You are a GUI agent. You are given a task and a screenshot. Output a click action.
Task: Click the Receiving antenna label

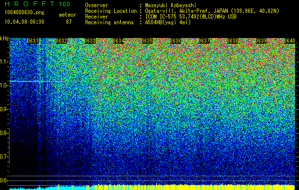[109, 22]
